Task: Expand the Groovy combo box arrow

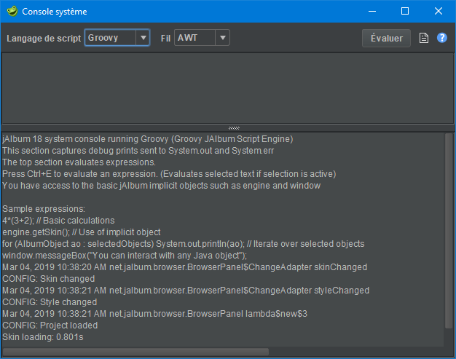Action: (143, 37)
